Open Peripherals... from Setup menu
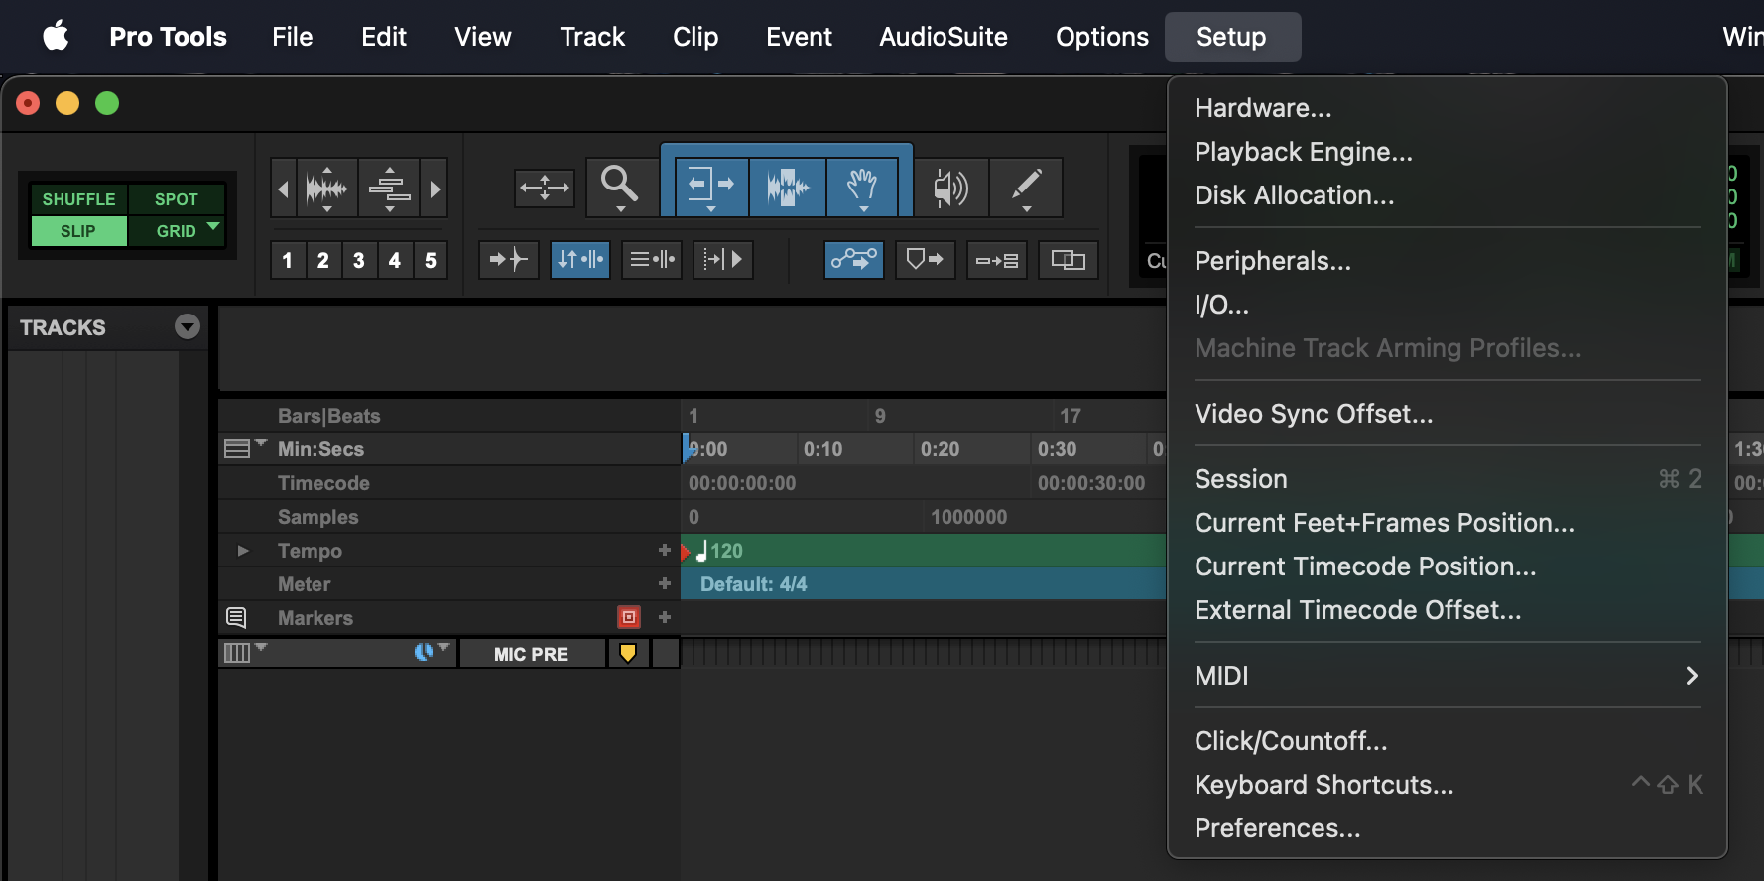The width and height of the screenshot is (1764, 881). coord(1448,261)
